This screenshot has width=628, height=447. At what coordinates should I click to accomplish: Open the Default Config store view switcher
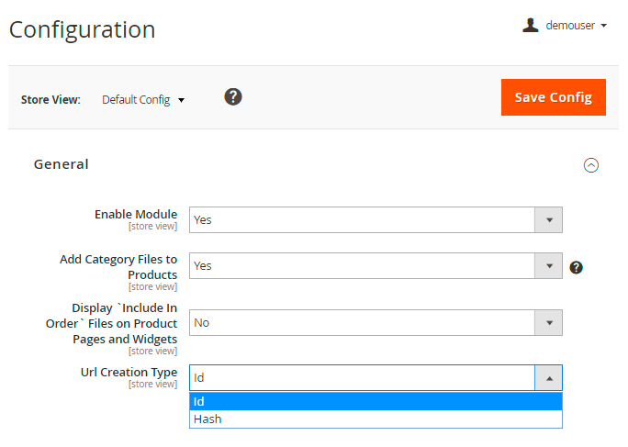142,99
